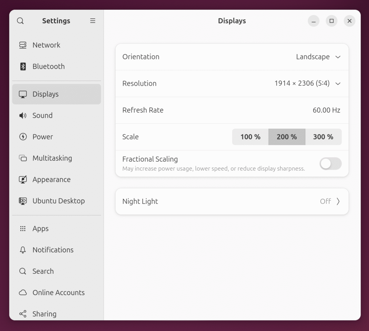Expand the Resolution dropdown
This screenshot has width=369, height=331.
pos(307,84)
